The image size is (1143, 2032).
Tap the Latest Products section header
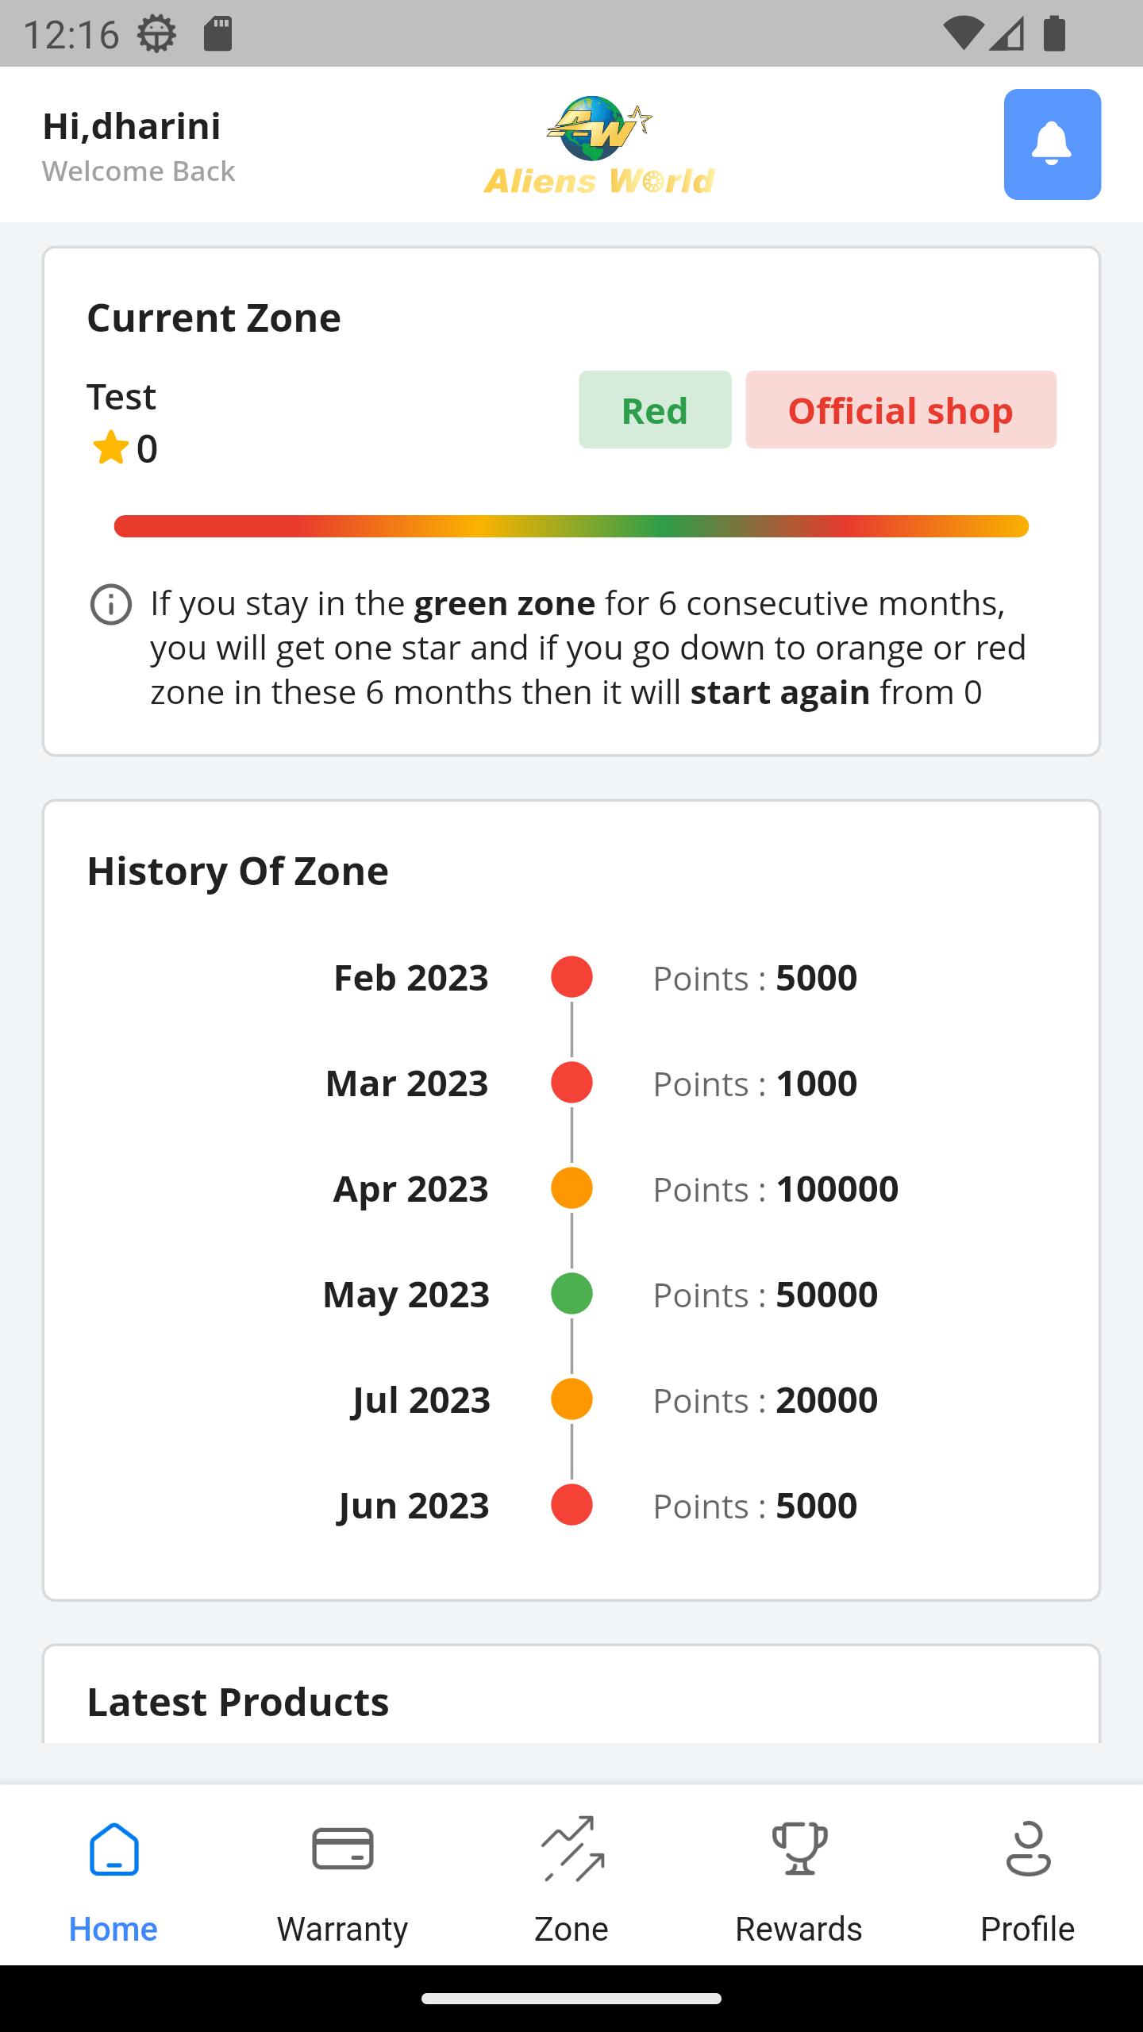coord(238,1702)
